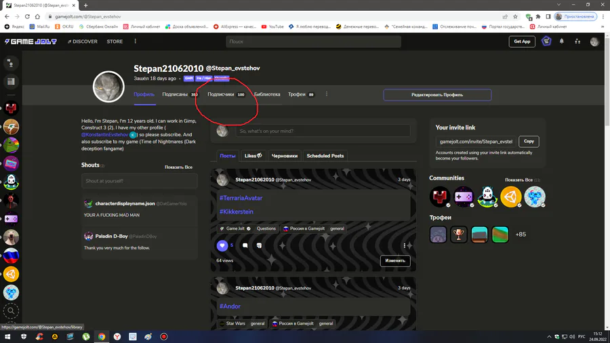Select the Likes feed tab
Image resolution: width=610 pixels, height=343 pixels.
253,155
